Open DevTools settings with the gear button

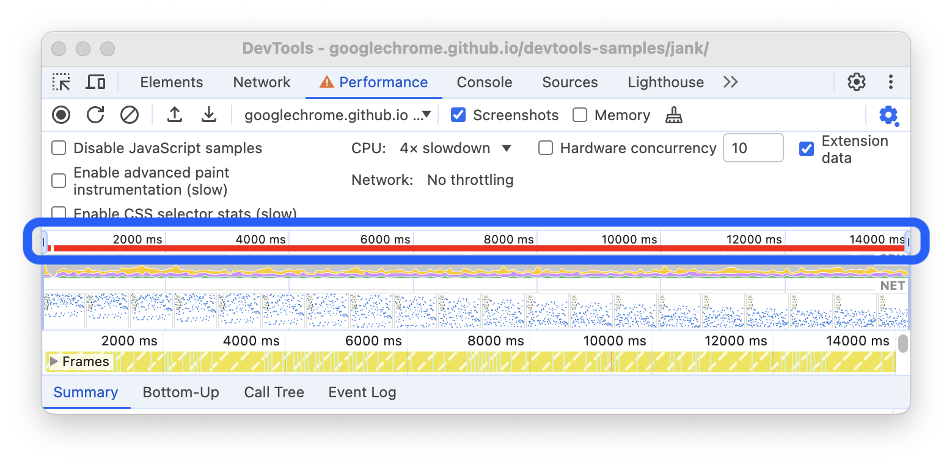point(857,82)
